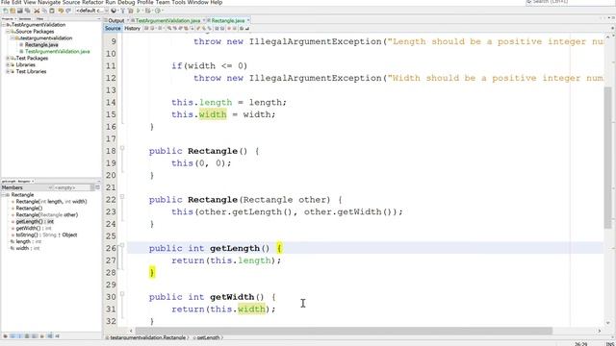Toggle Rectangular Selection in editor toolbar
Image resolution: width=616 pixels, height=346 pixels.
(x=192, y=28)
